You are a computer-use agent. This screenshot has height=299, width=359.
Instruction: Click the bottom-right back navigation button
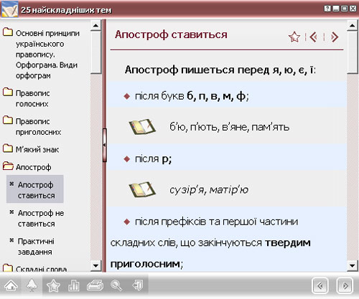[320, 285]
